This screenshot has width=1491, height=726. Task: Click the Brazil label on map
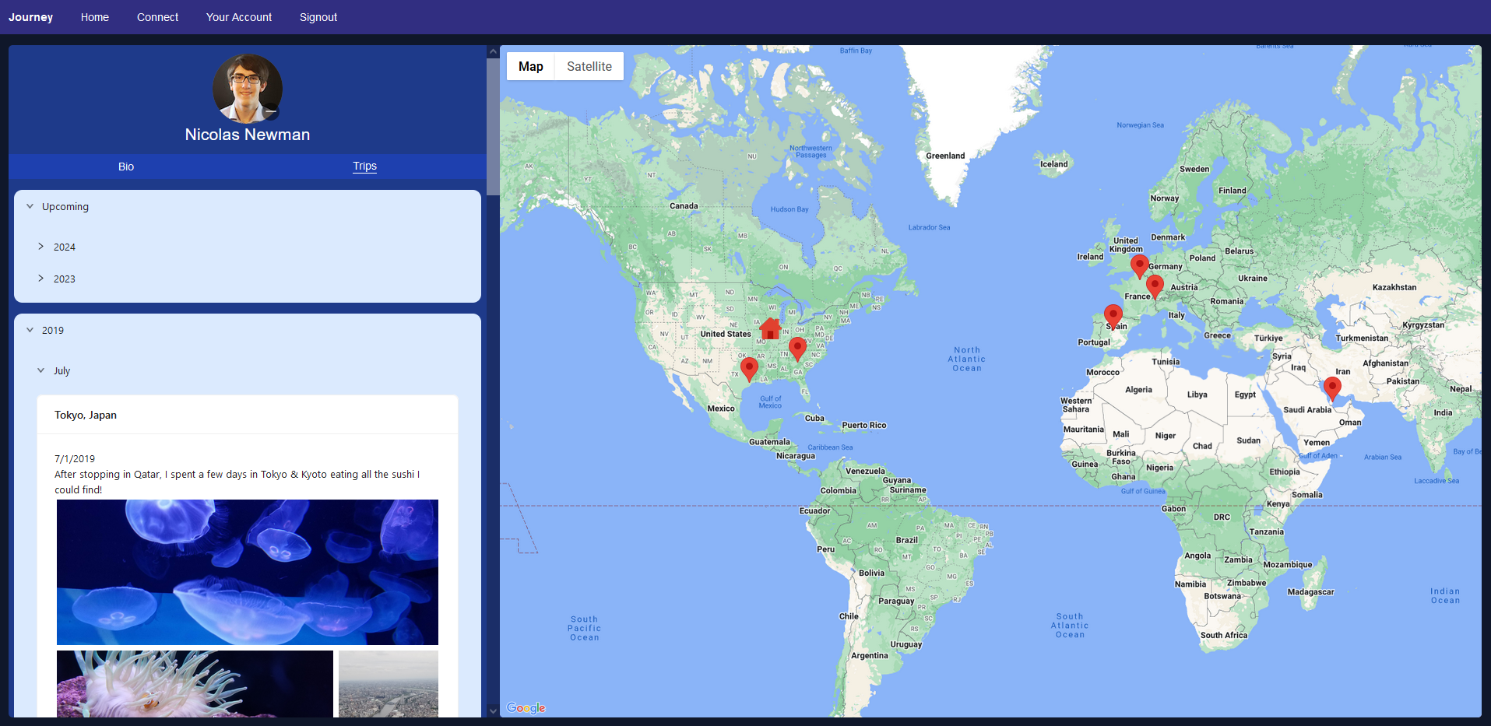coord(907,540)
